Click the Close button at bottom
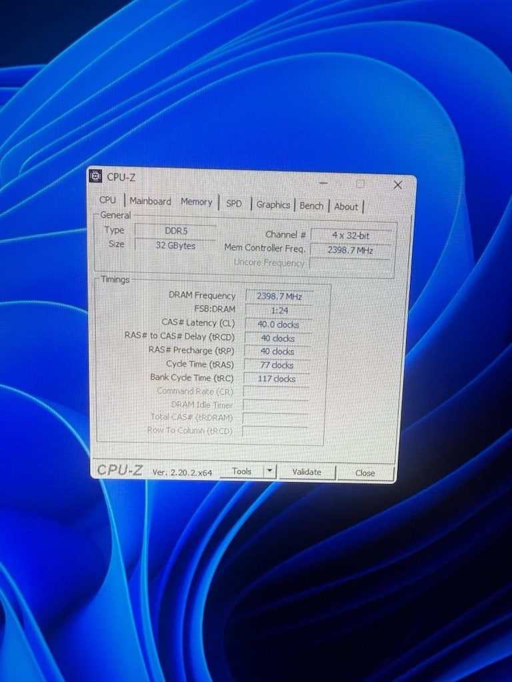Viewport: 512px width, 682px height. [365, 473]
